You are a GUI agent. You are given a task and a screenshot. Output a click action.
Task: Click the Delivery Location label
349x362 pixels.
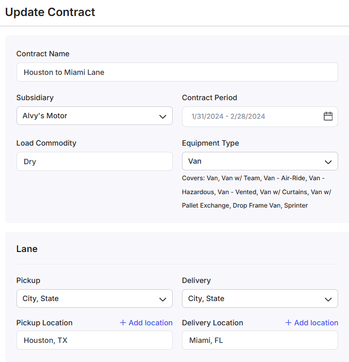point(212,323)
